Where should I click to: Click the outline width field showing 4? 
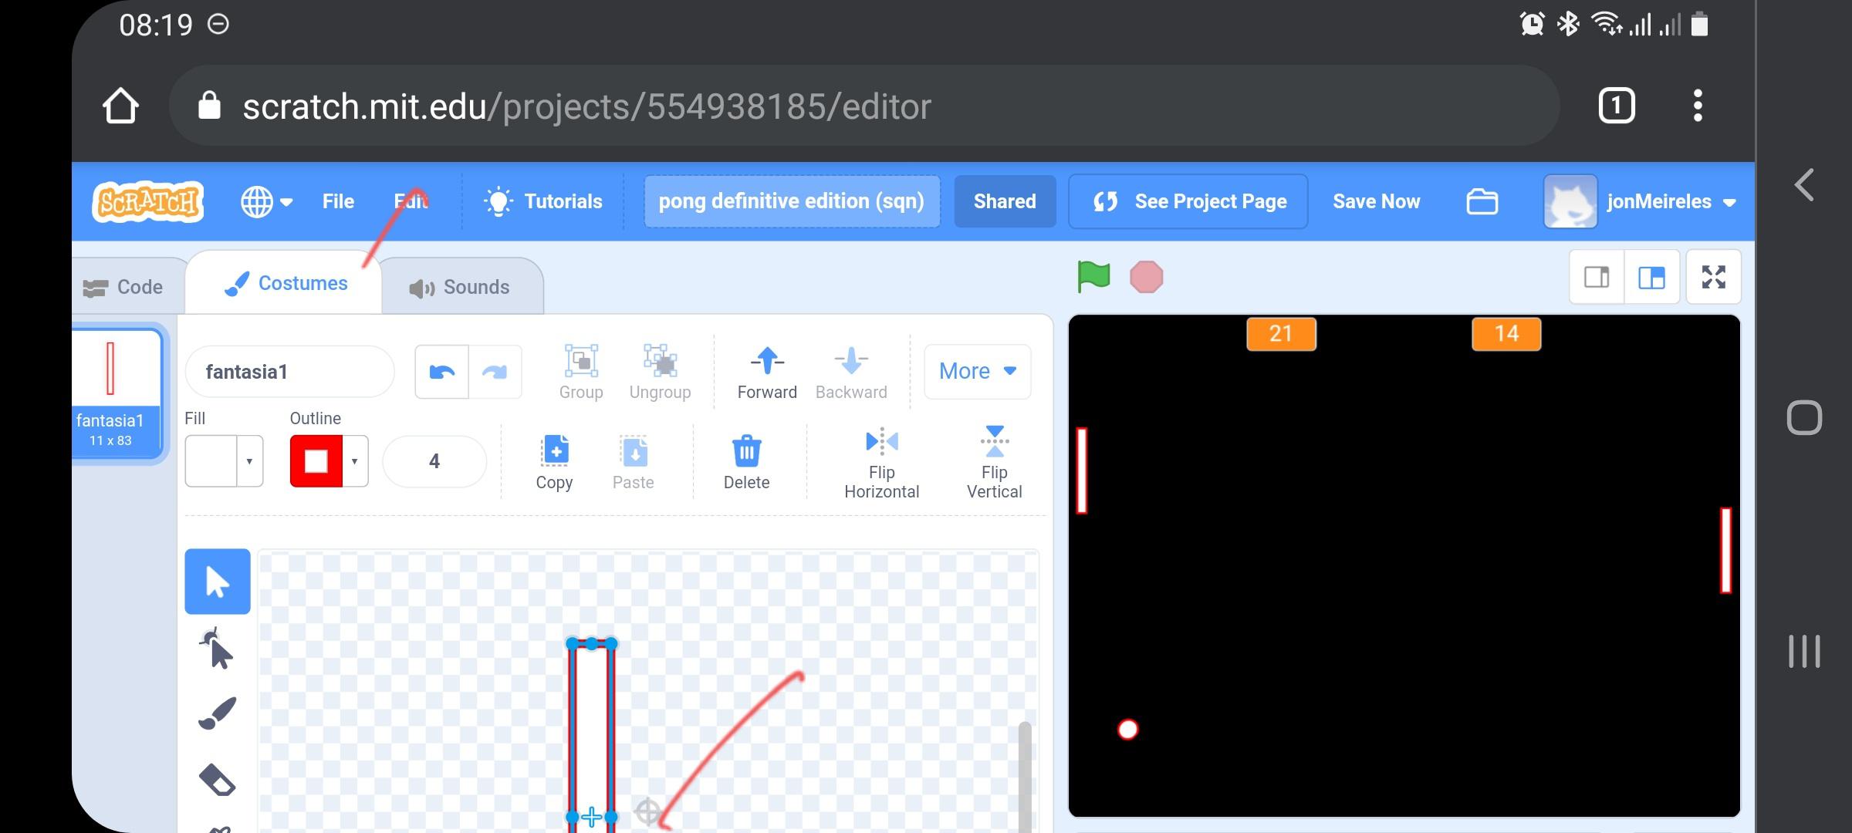(434, 461)
